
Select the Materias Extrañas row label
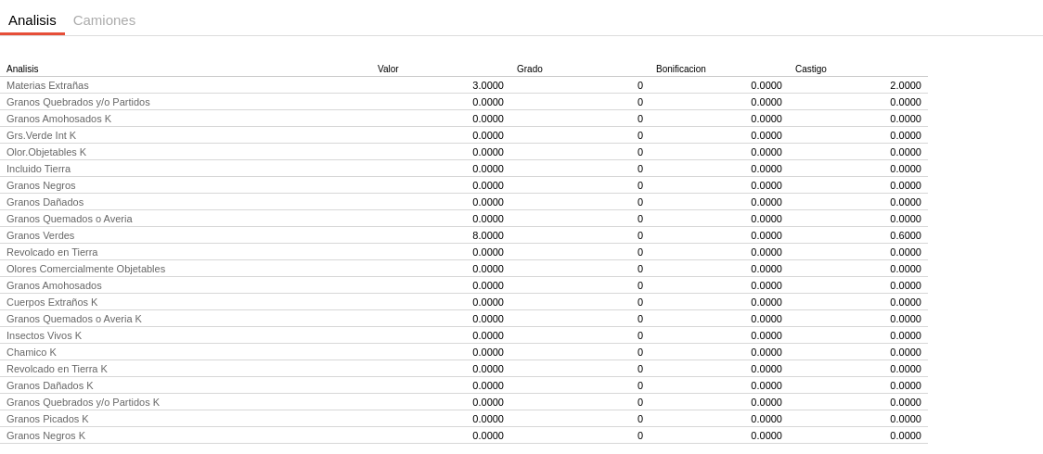click(47, 85)
